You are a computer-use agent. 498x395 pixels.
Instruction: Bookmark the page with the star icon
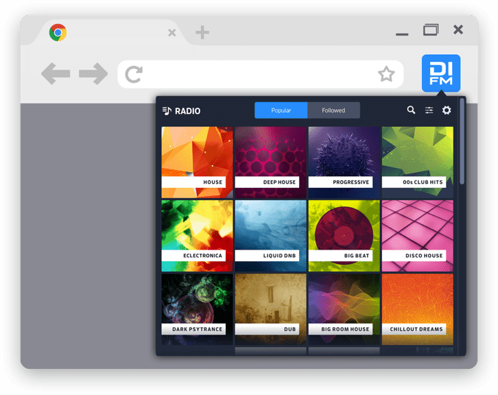coord(386,74)
